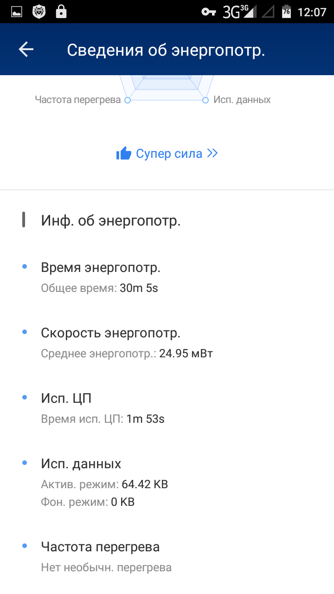
Task: Tap the Частота перегрева list entry
Action: coord(100,547)
